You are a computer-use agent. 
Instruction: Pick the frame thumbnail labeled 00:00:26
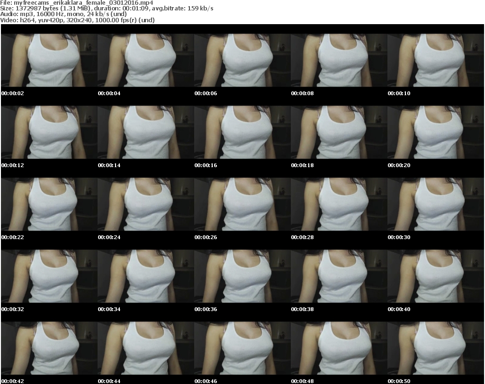pyautogui.click(x=242, y=204)
